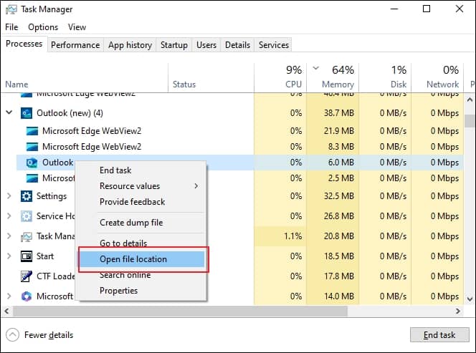Click the Outlook (new) app icon
The height and width of the screenshot is (353, 476).
(x=27, y=113)
